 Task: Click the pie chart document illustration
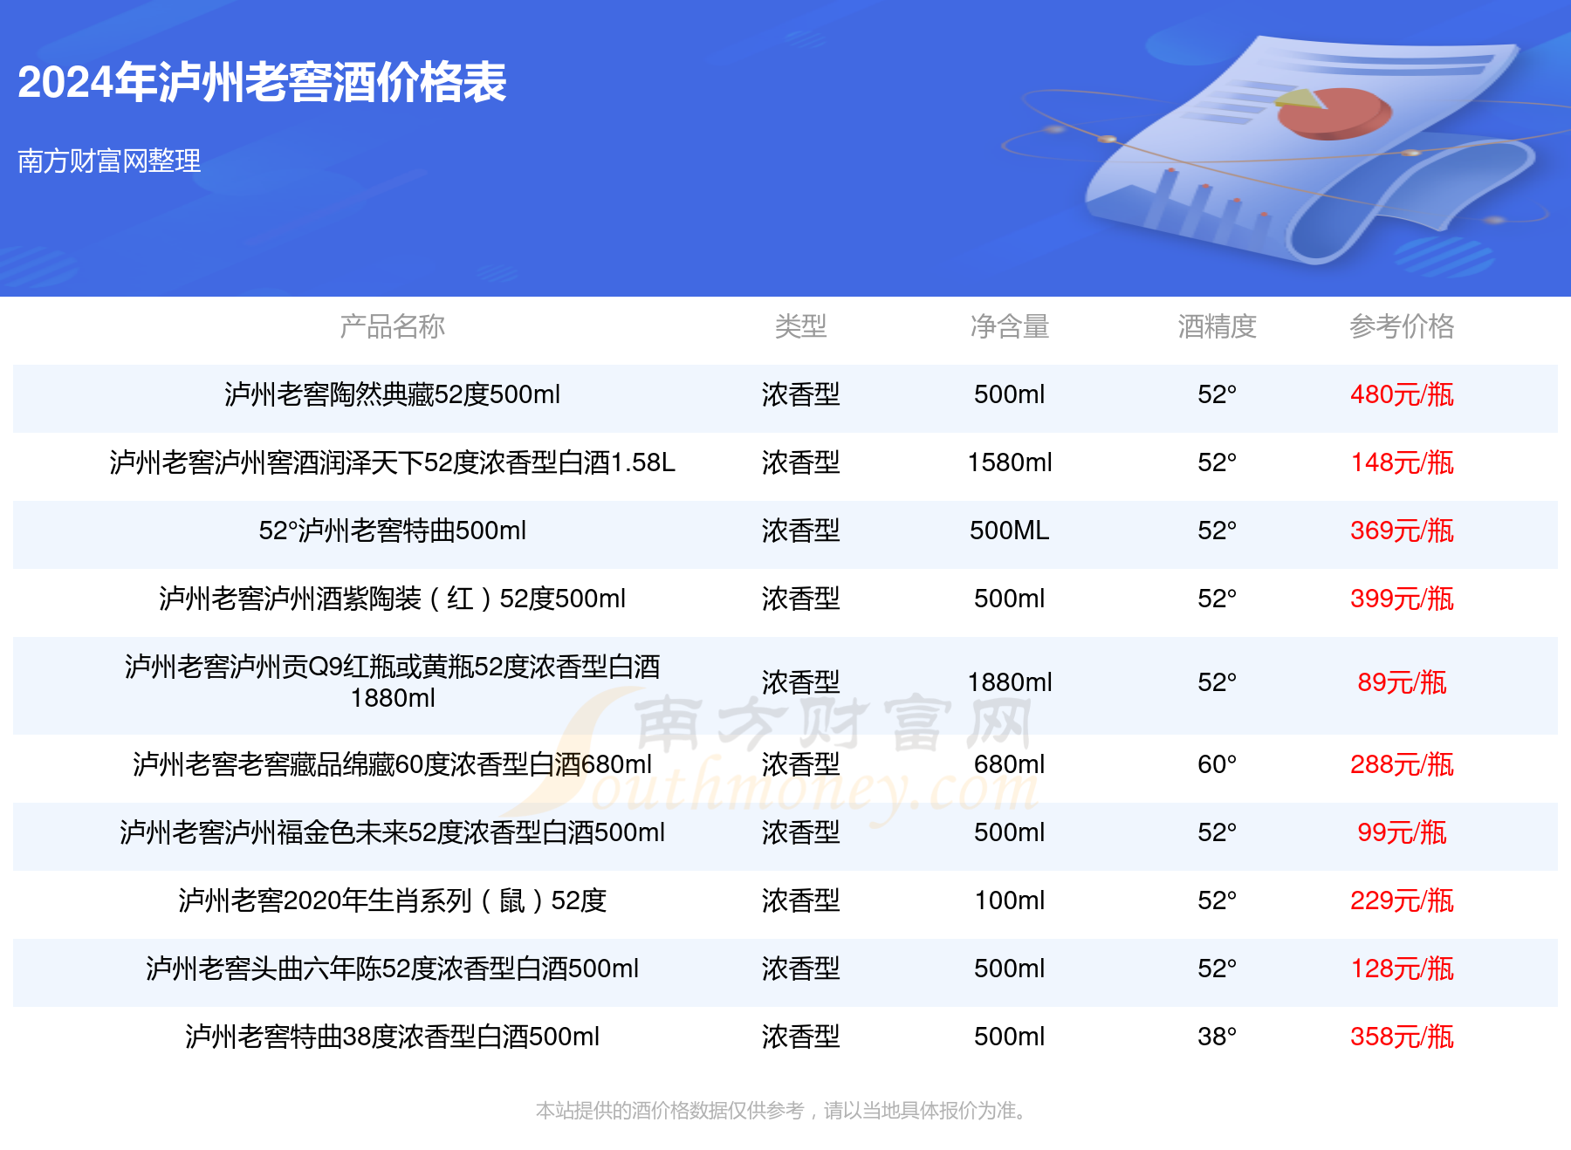[1309, 148]
